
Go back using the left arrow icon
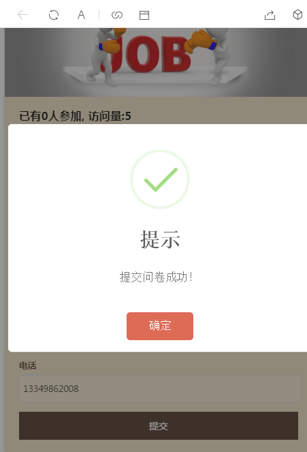coord(22,15)
